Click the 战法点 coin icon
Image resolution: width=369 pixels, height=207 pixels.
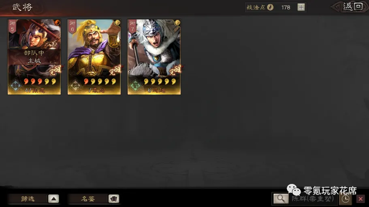[271, 8]
